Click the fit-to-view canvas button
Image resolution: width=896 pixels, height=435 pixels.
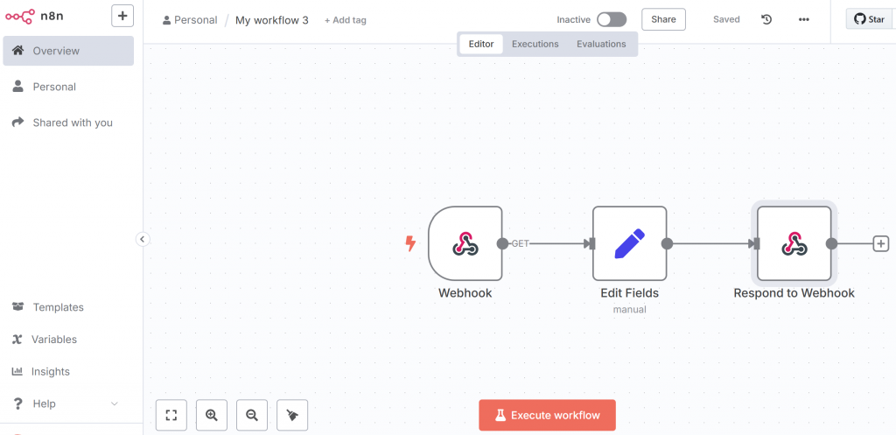tap(171, 415)
